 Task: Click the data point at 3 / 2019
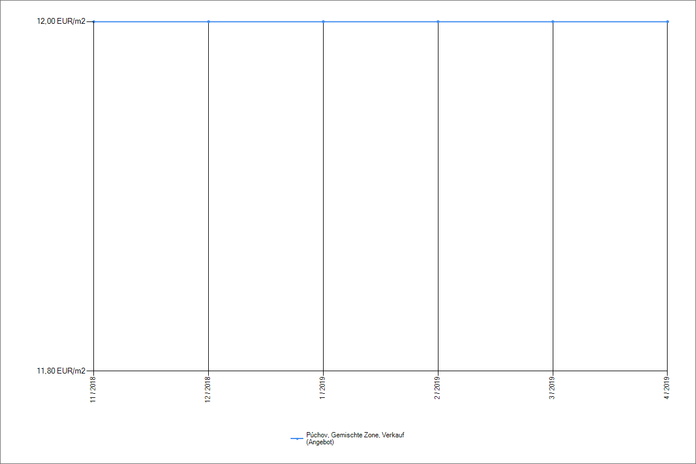[x=553, y=21]
